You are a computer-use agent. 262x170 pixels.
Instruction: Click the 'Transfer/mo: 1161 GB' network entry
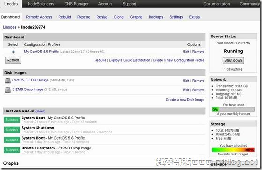[x=232, y=86]
